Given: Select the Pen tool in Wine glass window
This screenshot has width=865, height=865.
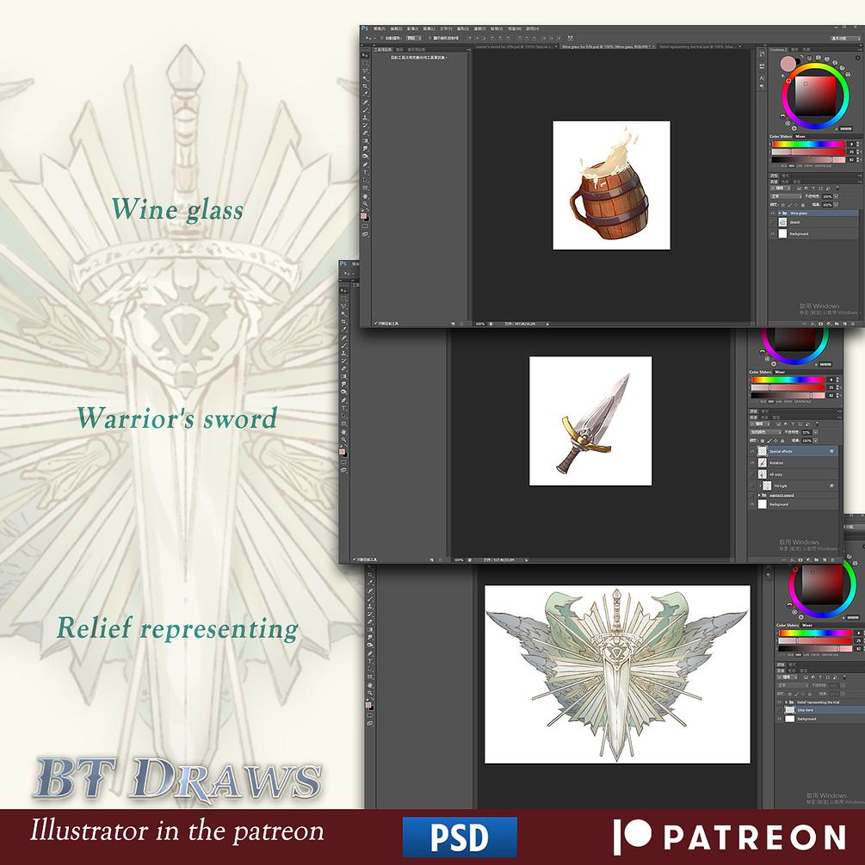Looking at the screenshot, I should (365, 164).
